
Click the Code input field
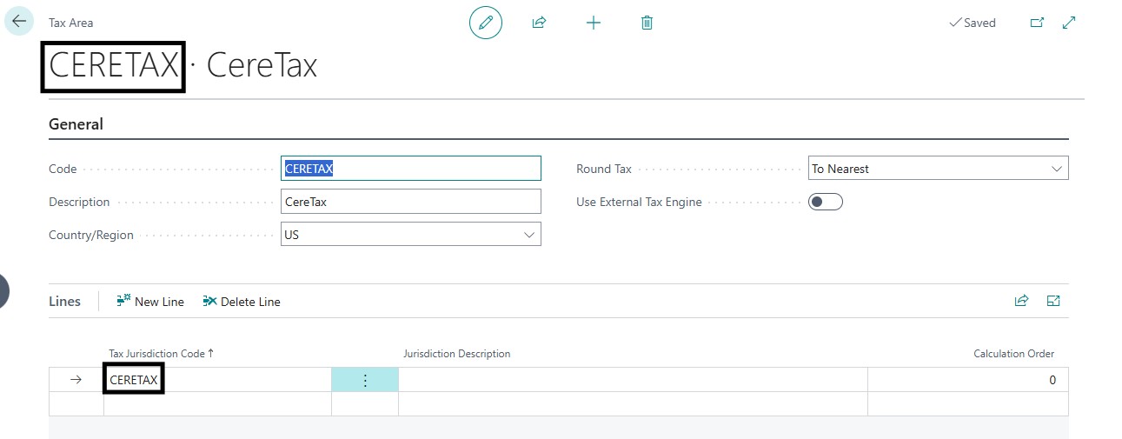click(x=410, y=169)
